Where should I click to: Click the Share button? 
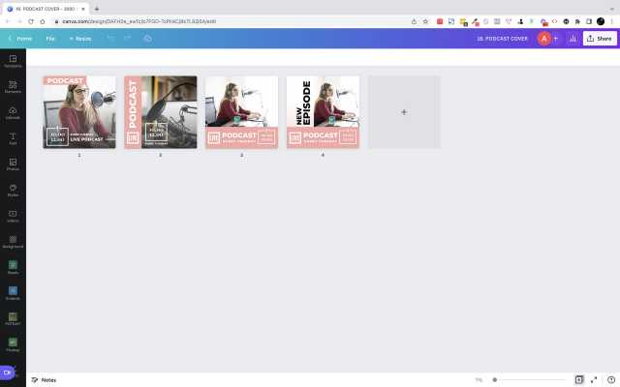point(600,39)
